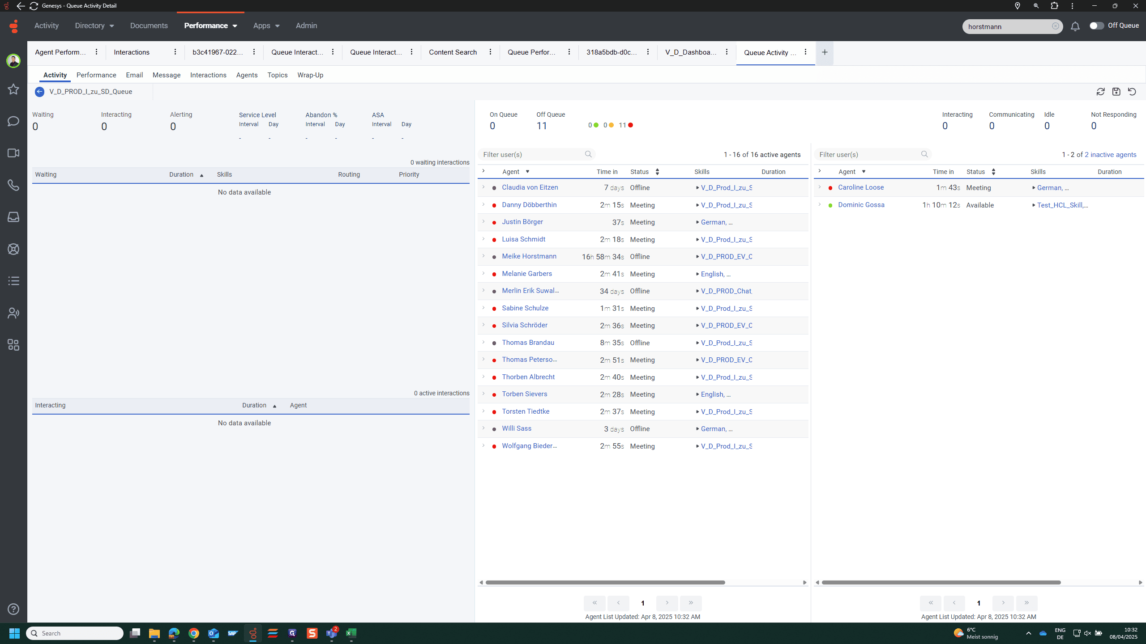Open the apps grid sidebar icon
Screen dimensions: 1146x644
(x=13, y=345)
